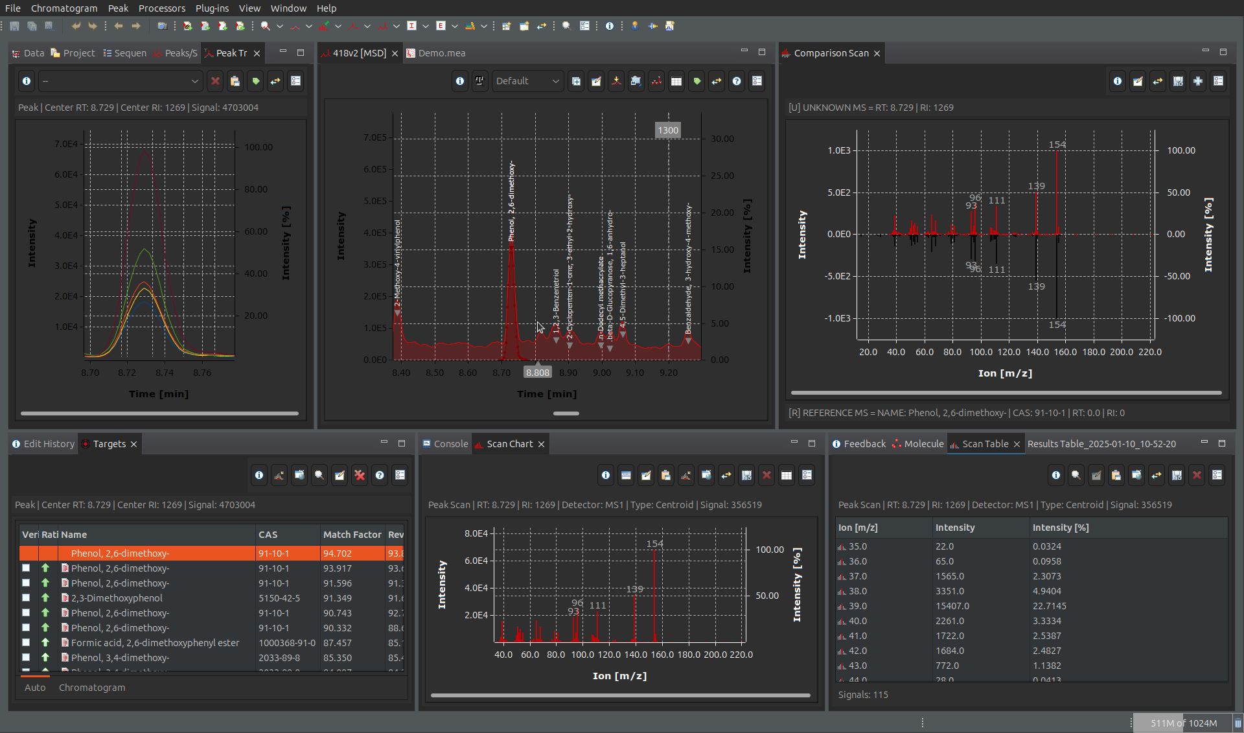
Task: Tick the checkbox for the 2,3-Dimethoxyphenol row
Action: click(x=26, y=598)
